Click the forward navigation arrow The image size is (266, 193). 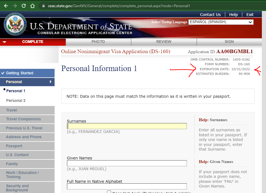click(15, 6)
